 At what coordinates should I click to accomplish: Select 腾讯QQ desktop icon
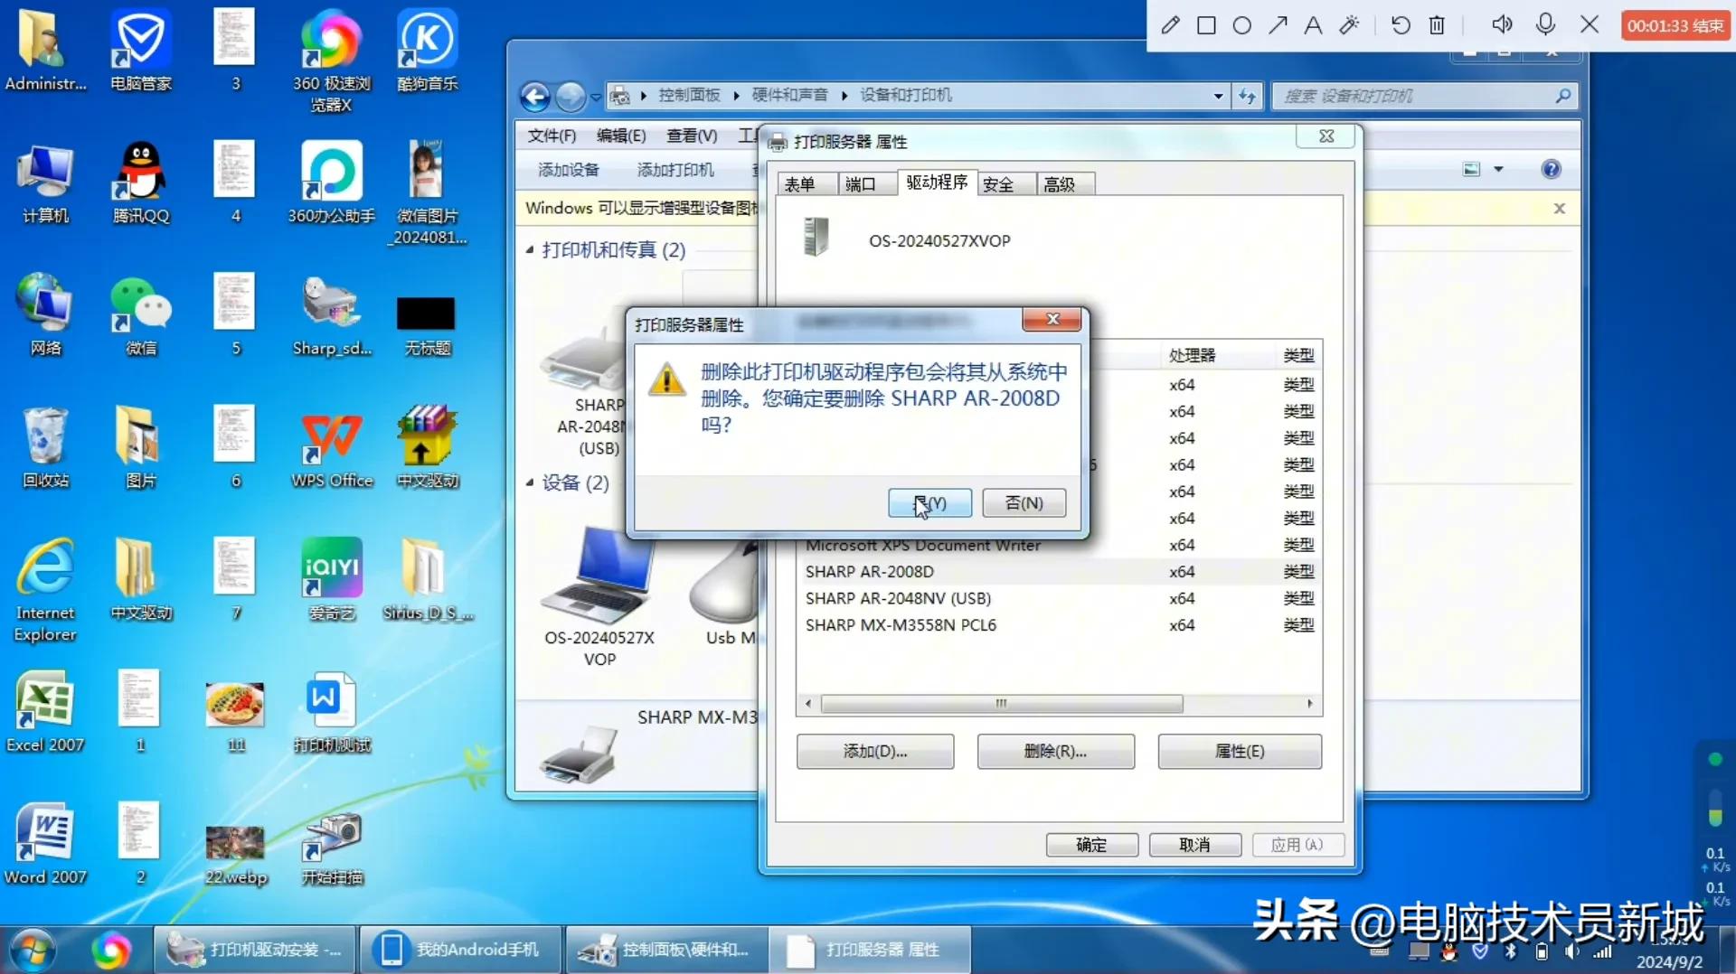click(141, 183)
